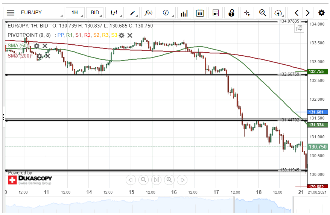Screen dimensions: 330x215
Task: Select the 131.44702 horizontal line label
Action: (x=289, y=120)
